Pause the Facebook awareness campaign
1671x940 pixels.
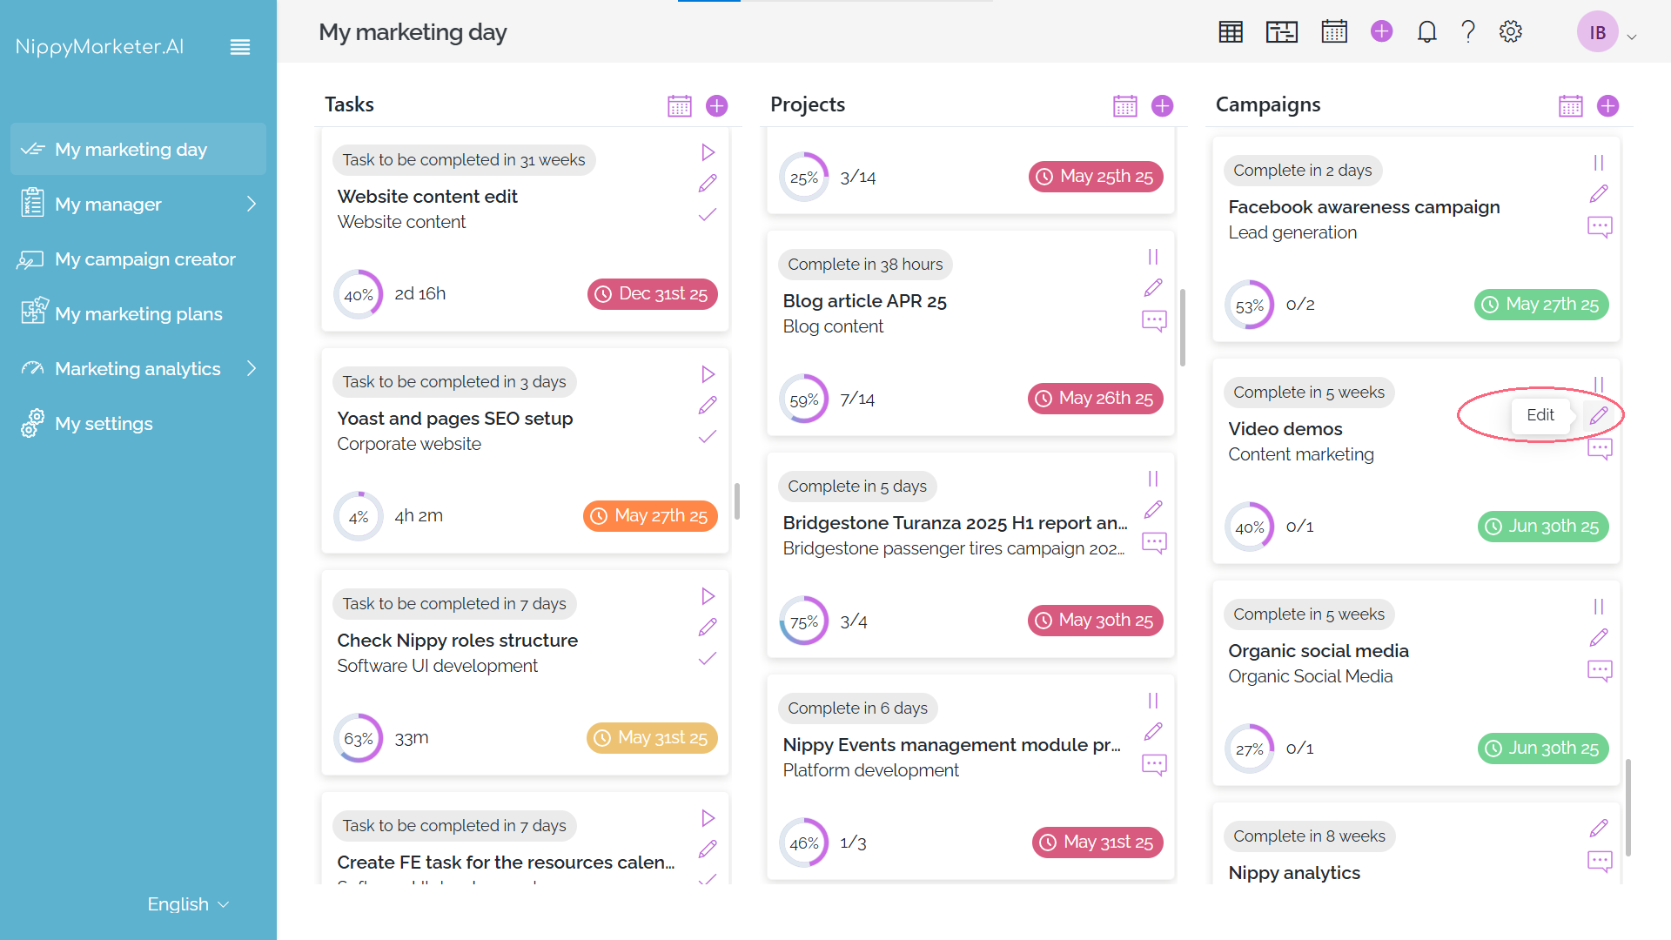tap(1599, 164)
